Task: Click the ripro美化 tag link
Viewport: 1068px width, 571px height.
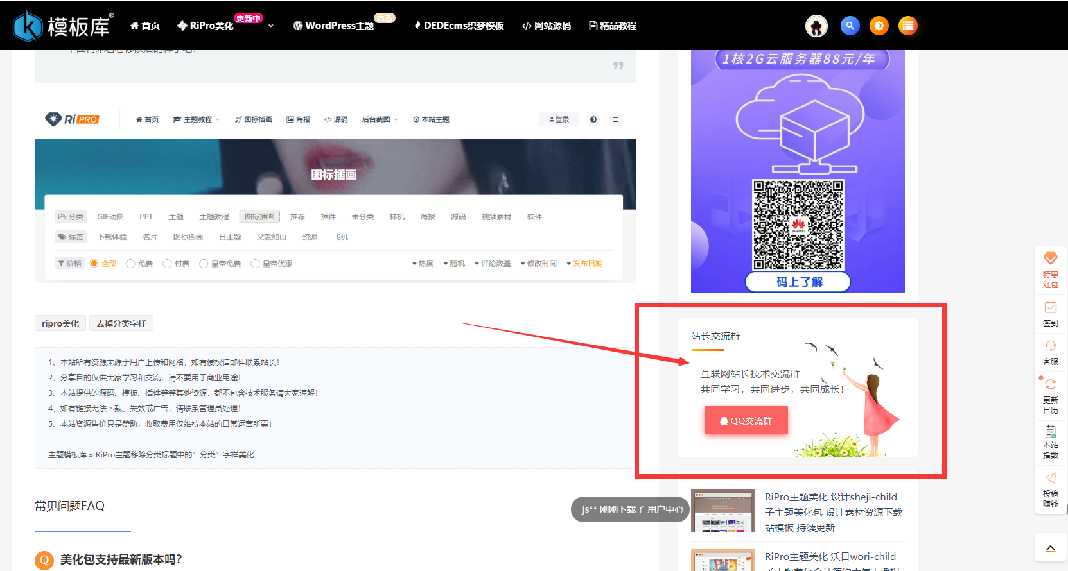Action: tap(60, 323)
